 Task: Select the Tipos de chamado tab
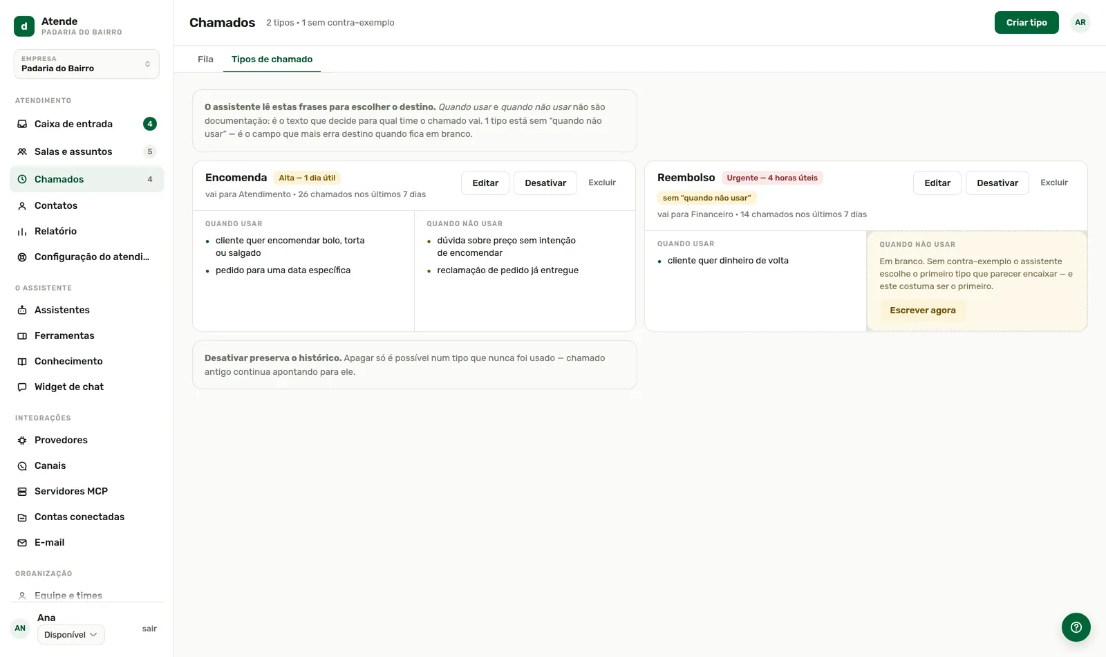(x=272, y=59)
